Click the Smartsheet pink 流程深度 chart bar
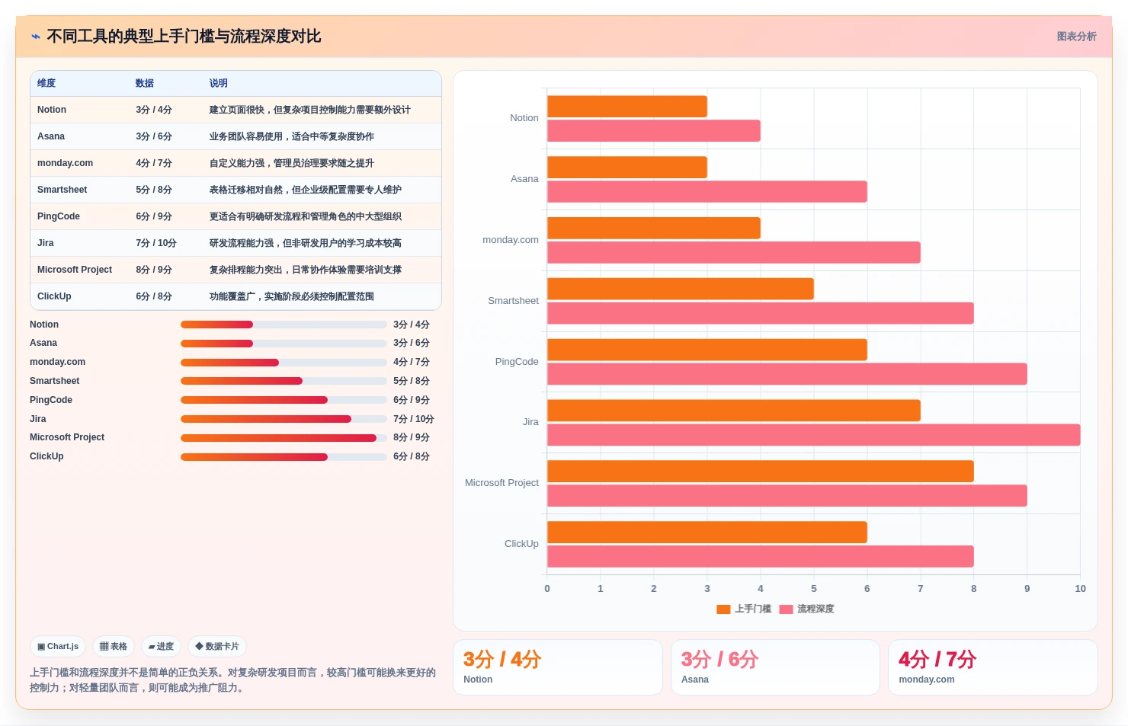This screenshot has width=1128, height=726. coord(761,313)
